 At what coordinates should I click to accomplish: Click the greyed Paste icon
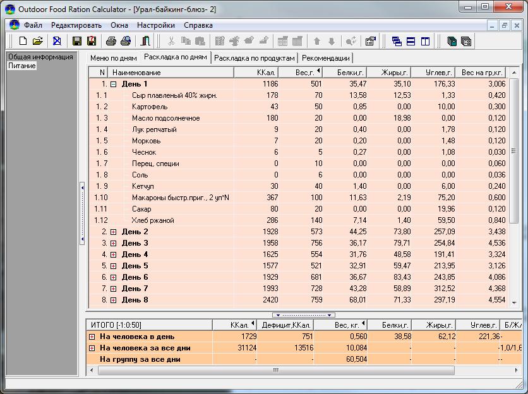point(200,42)
